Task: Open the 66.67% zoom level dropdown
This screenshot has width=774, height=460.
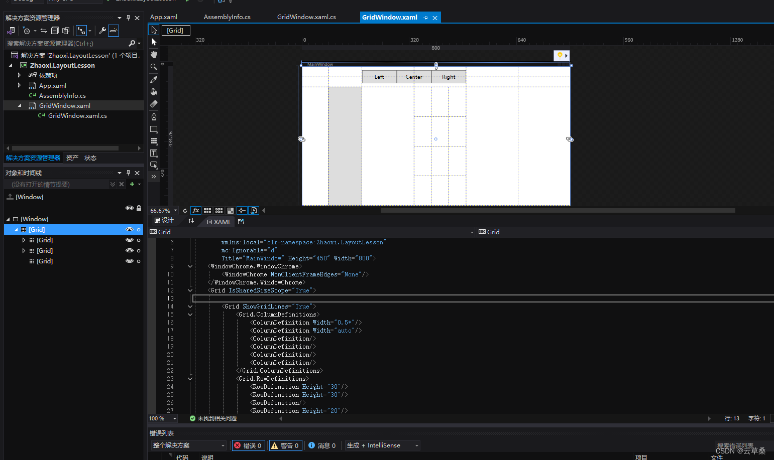Action: [x=175, y=211]
